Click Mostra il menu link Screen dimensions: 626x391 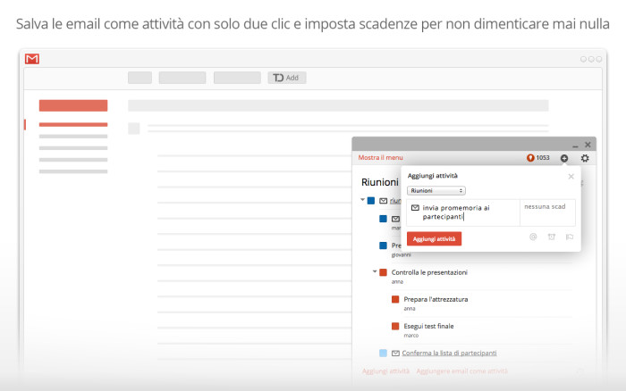pyautogui.click(x=380, y=157)
